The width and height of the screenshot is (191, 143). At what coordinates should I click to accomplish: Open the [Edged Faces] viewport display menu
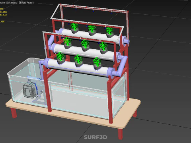pyautogui.click(x=26, y=3)
